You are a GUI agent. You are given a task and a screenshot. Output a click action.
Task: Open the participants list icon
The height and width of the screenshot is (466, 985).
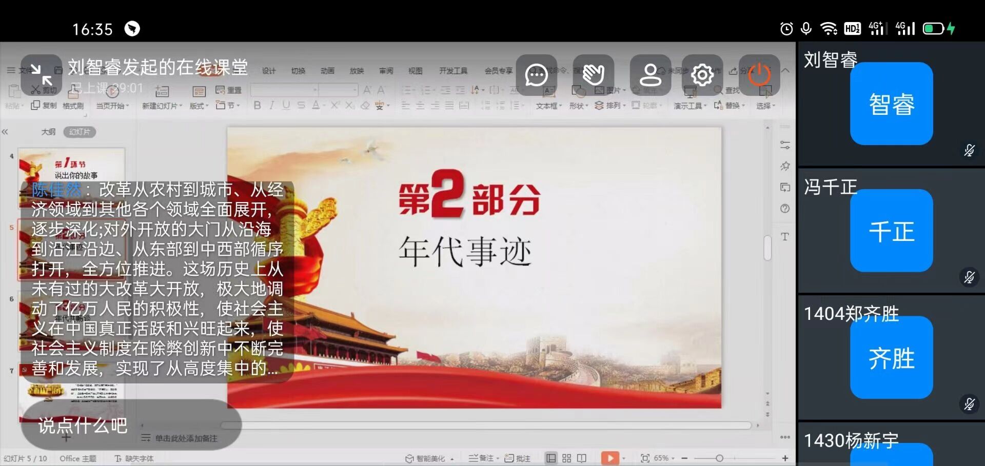coord(651,75)
